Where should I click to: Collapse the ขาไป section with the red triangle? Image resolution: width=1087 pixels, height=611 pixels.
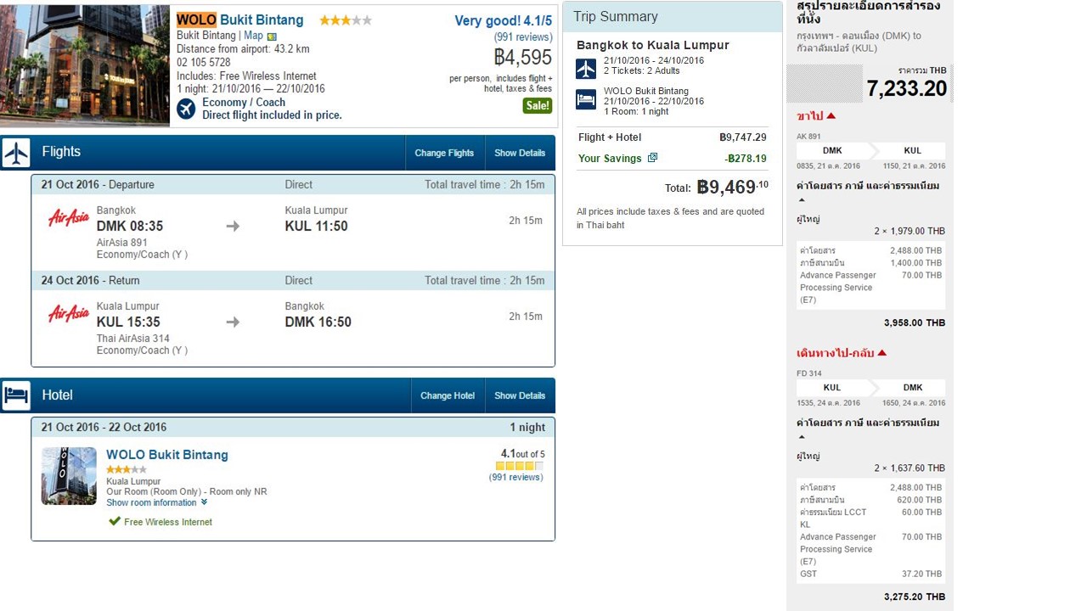tap(831, 116)
